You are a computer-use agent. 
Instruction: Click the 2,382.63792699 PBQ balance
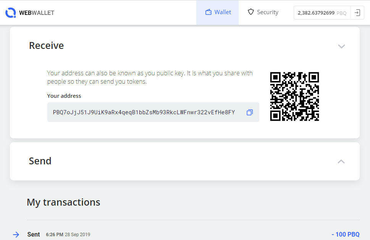pyautogui.click(x=322, y=13)
